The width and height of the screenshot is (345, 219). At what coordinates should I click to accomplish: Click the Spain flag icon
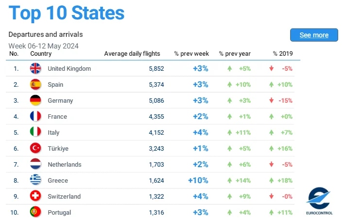coord(35,84)
